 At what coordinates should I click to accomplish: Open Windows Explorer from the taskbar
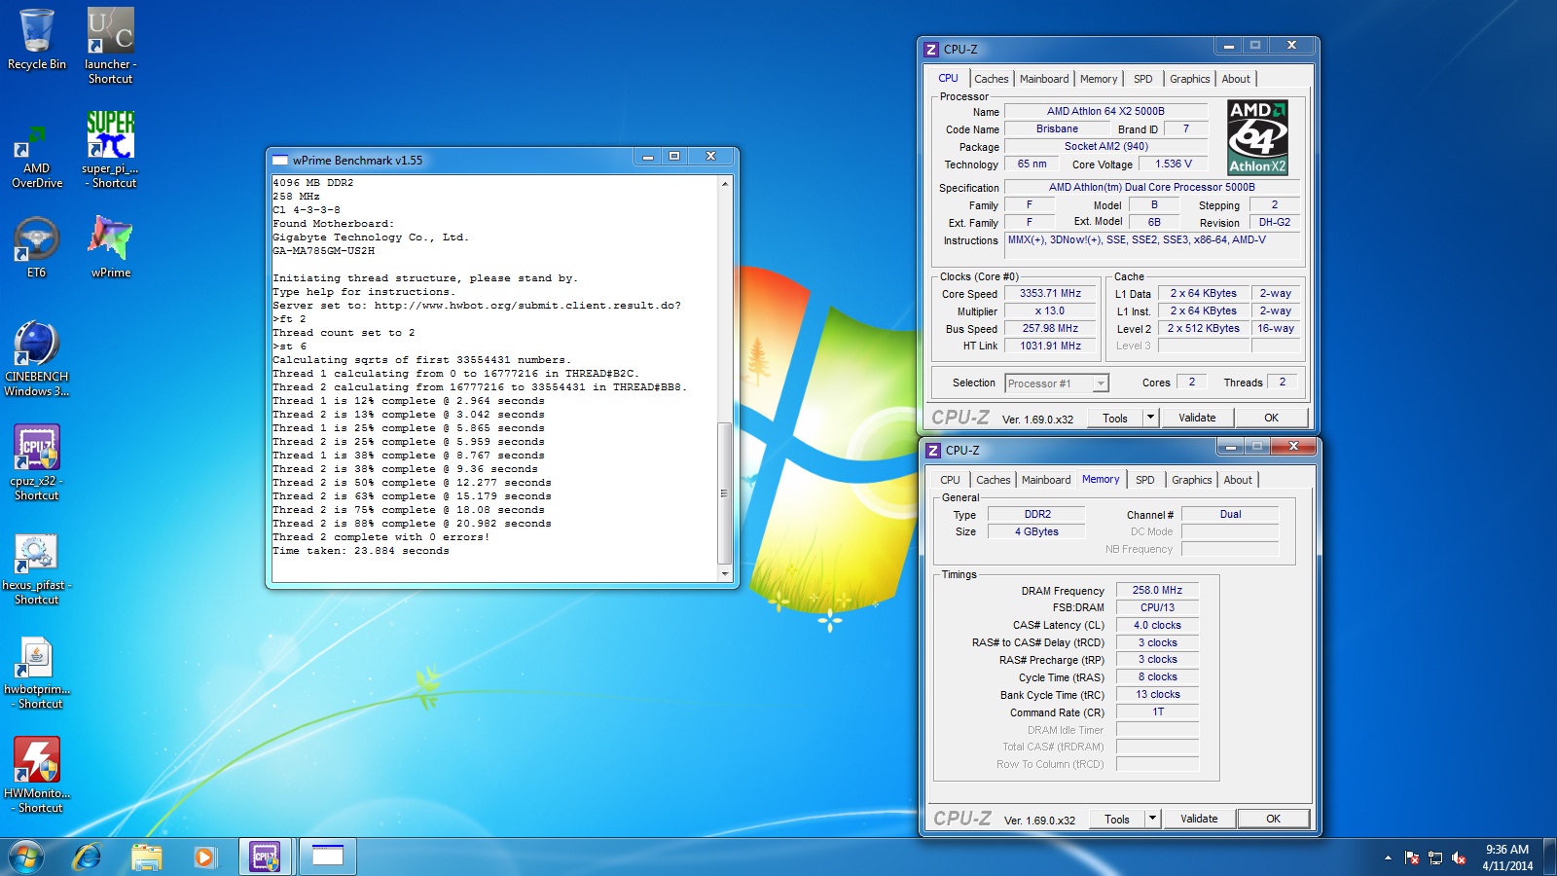146,857
